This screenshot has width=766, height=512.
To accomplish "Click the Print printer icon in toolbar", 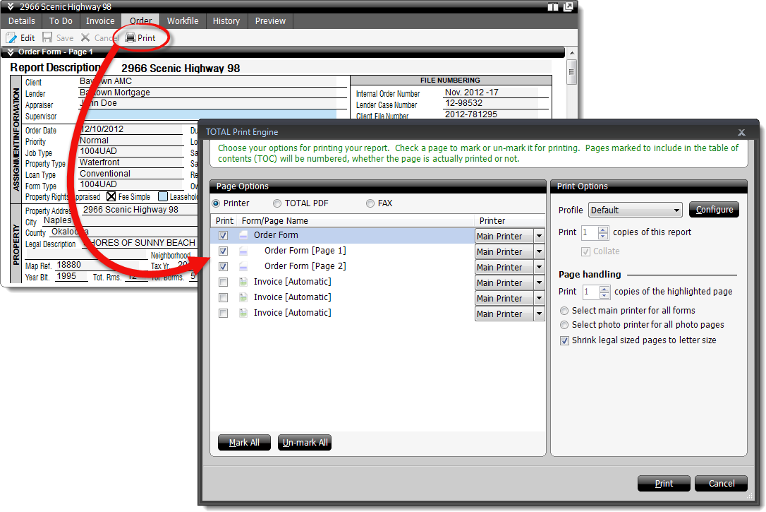I will coord(130,38).
